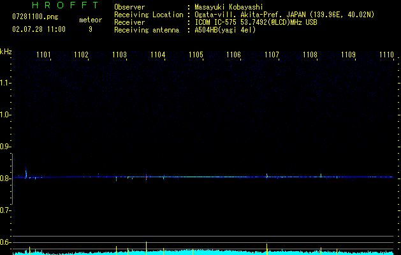Click the 'Observer' field label
Viewport: 401px width, 255px height.
pos(129,7)
